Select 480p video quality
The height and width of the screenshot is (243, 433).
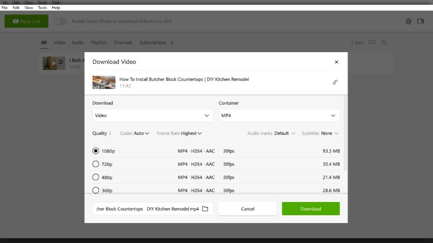(x=96, y=178)
